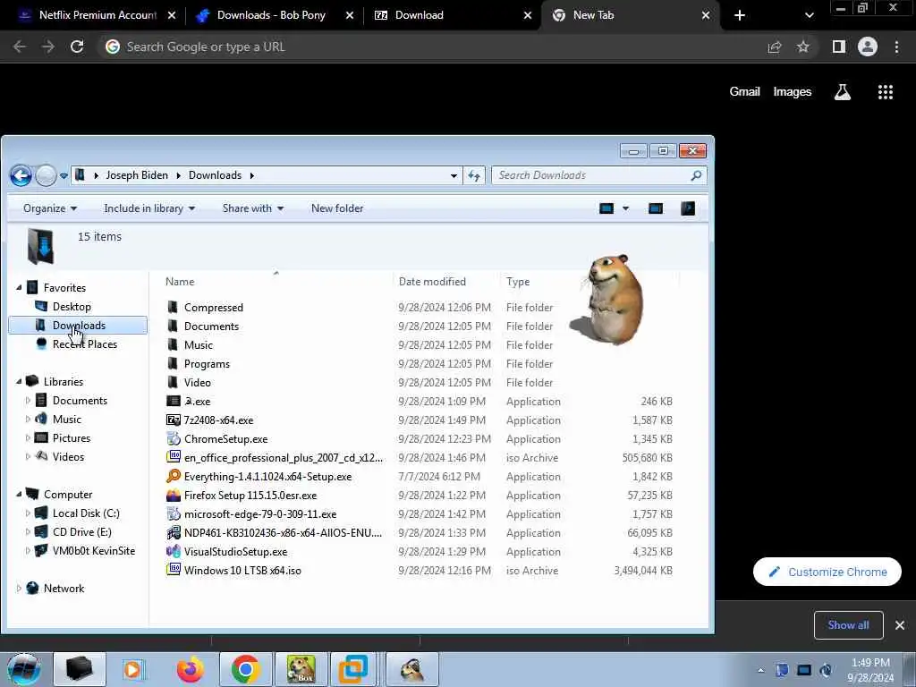Open Chrome three-dot menu
Screen dimensions: 916x687
tap(896, 47)
